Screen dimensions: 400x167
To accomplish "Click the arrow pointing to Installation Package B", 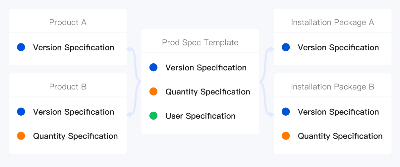I will coord(271,115).
